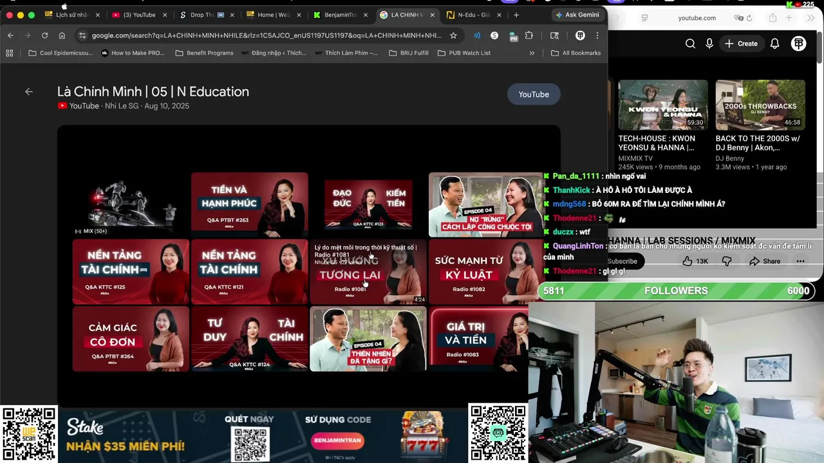The height and width of the screenshot is (463, 824).
Task: Open the 2000s Throwbacks DJ Benny thumbnail
Action: pyautogui.click(x=760, y=105)
